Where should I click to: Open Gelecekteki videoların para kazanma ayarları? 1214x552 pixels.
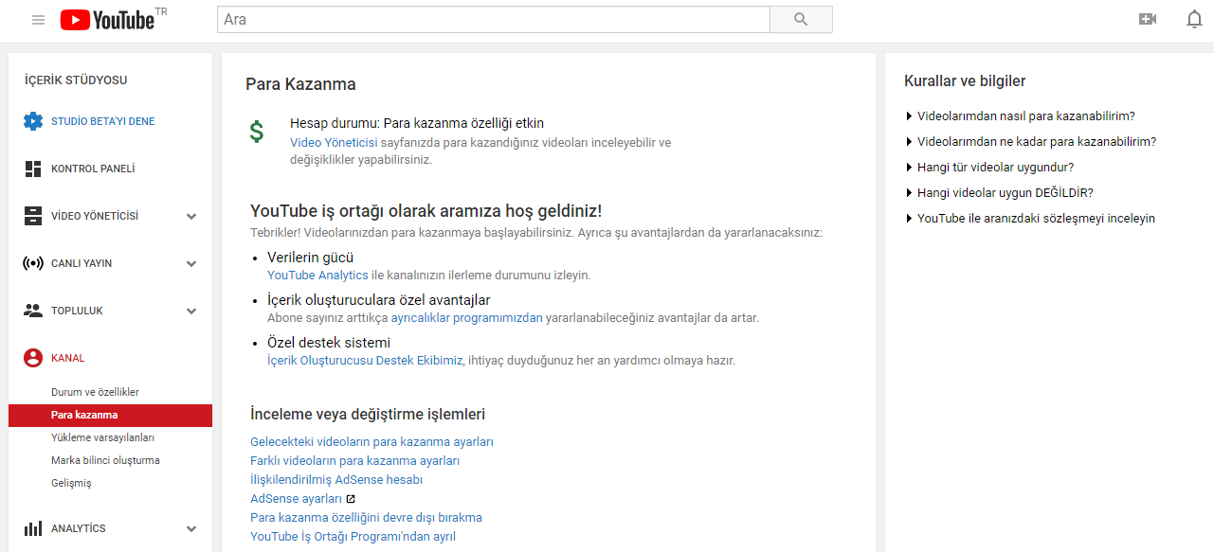click(371, 442)
